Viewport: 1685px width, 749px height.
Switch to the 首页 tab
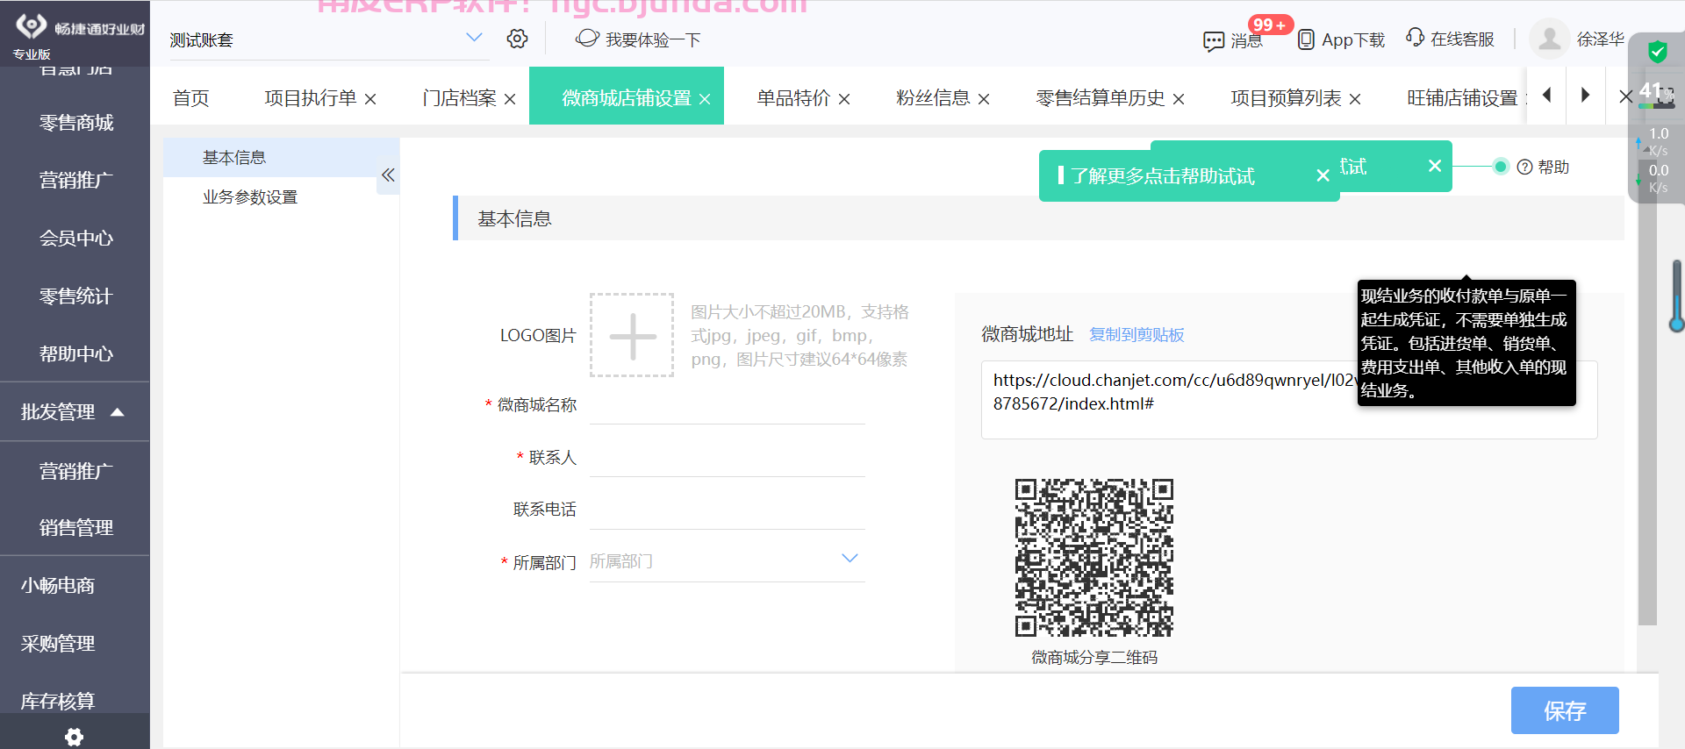point(191,97)
